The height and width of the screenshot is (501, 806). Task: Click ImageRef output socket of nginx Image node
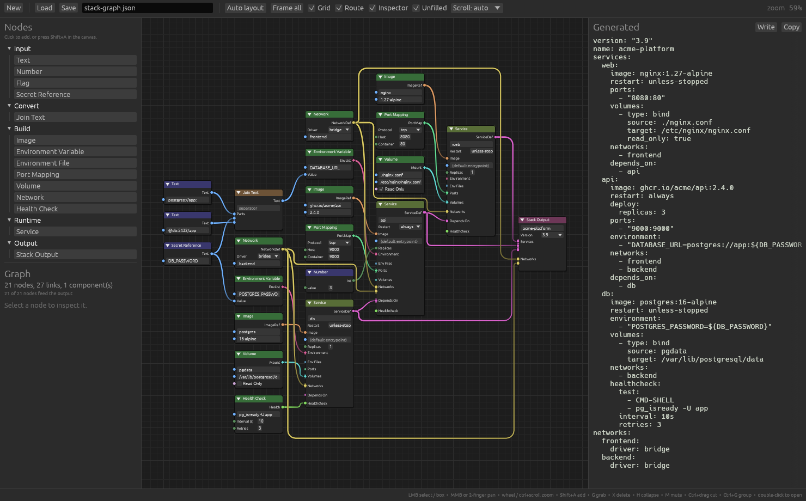pyautogui.click(x=425, y=85)
